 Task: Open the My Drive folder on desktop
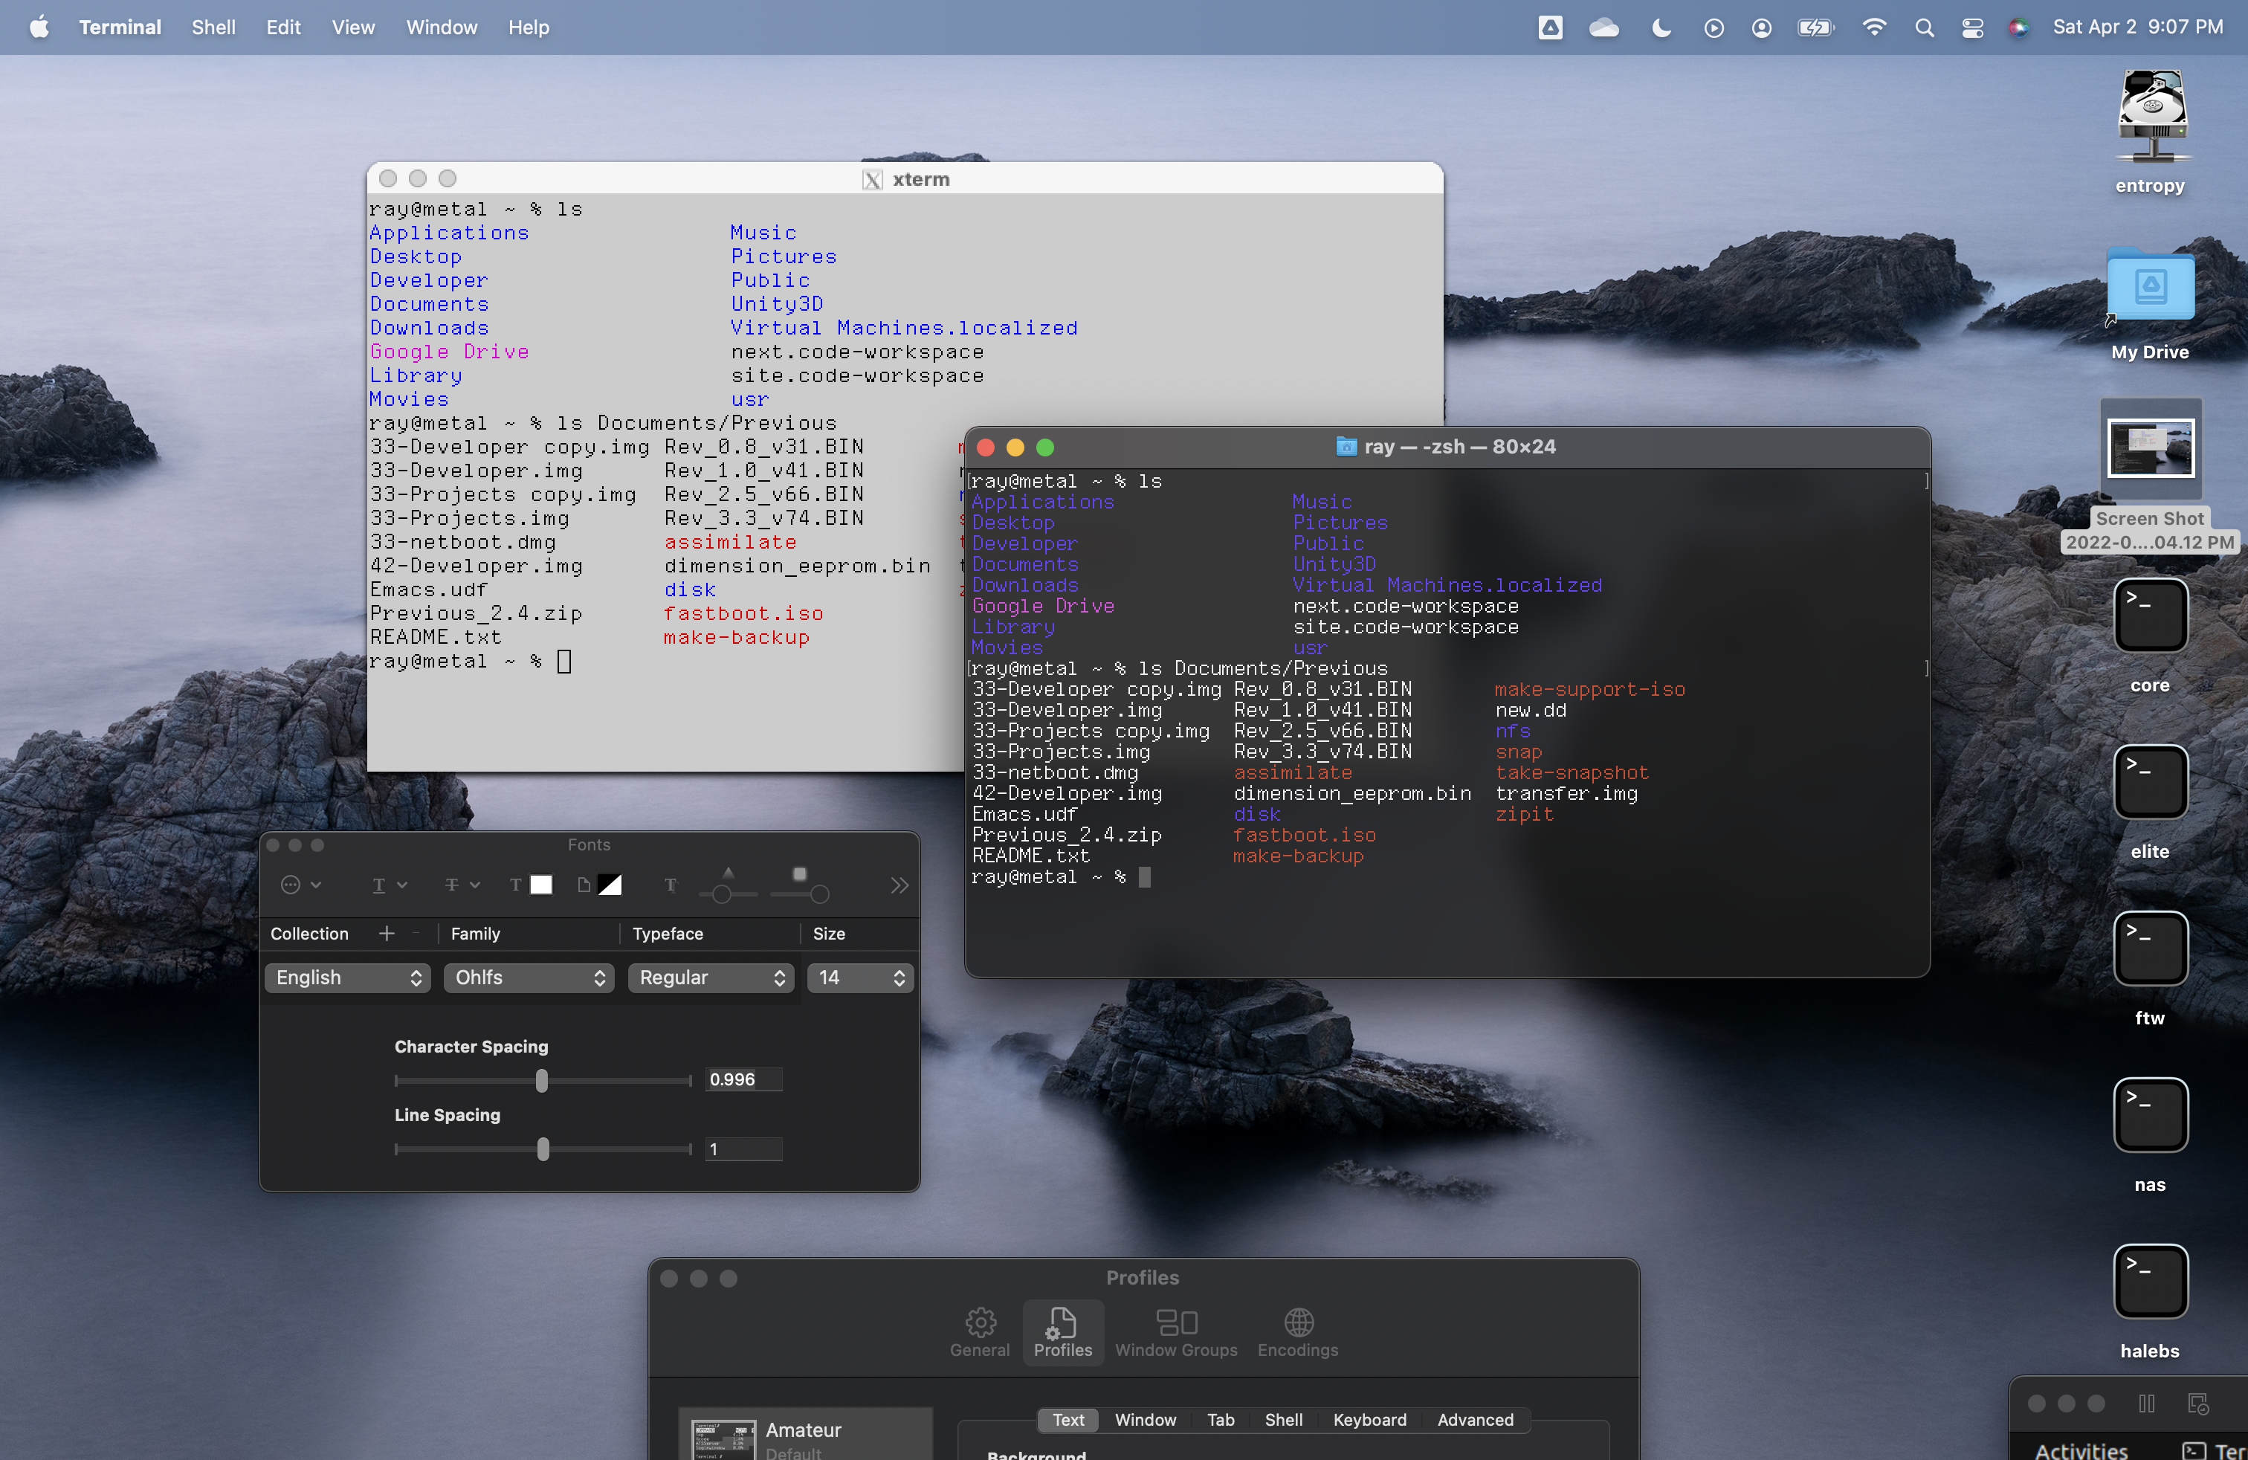2150,287
